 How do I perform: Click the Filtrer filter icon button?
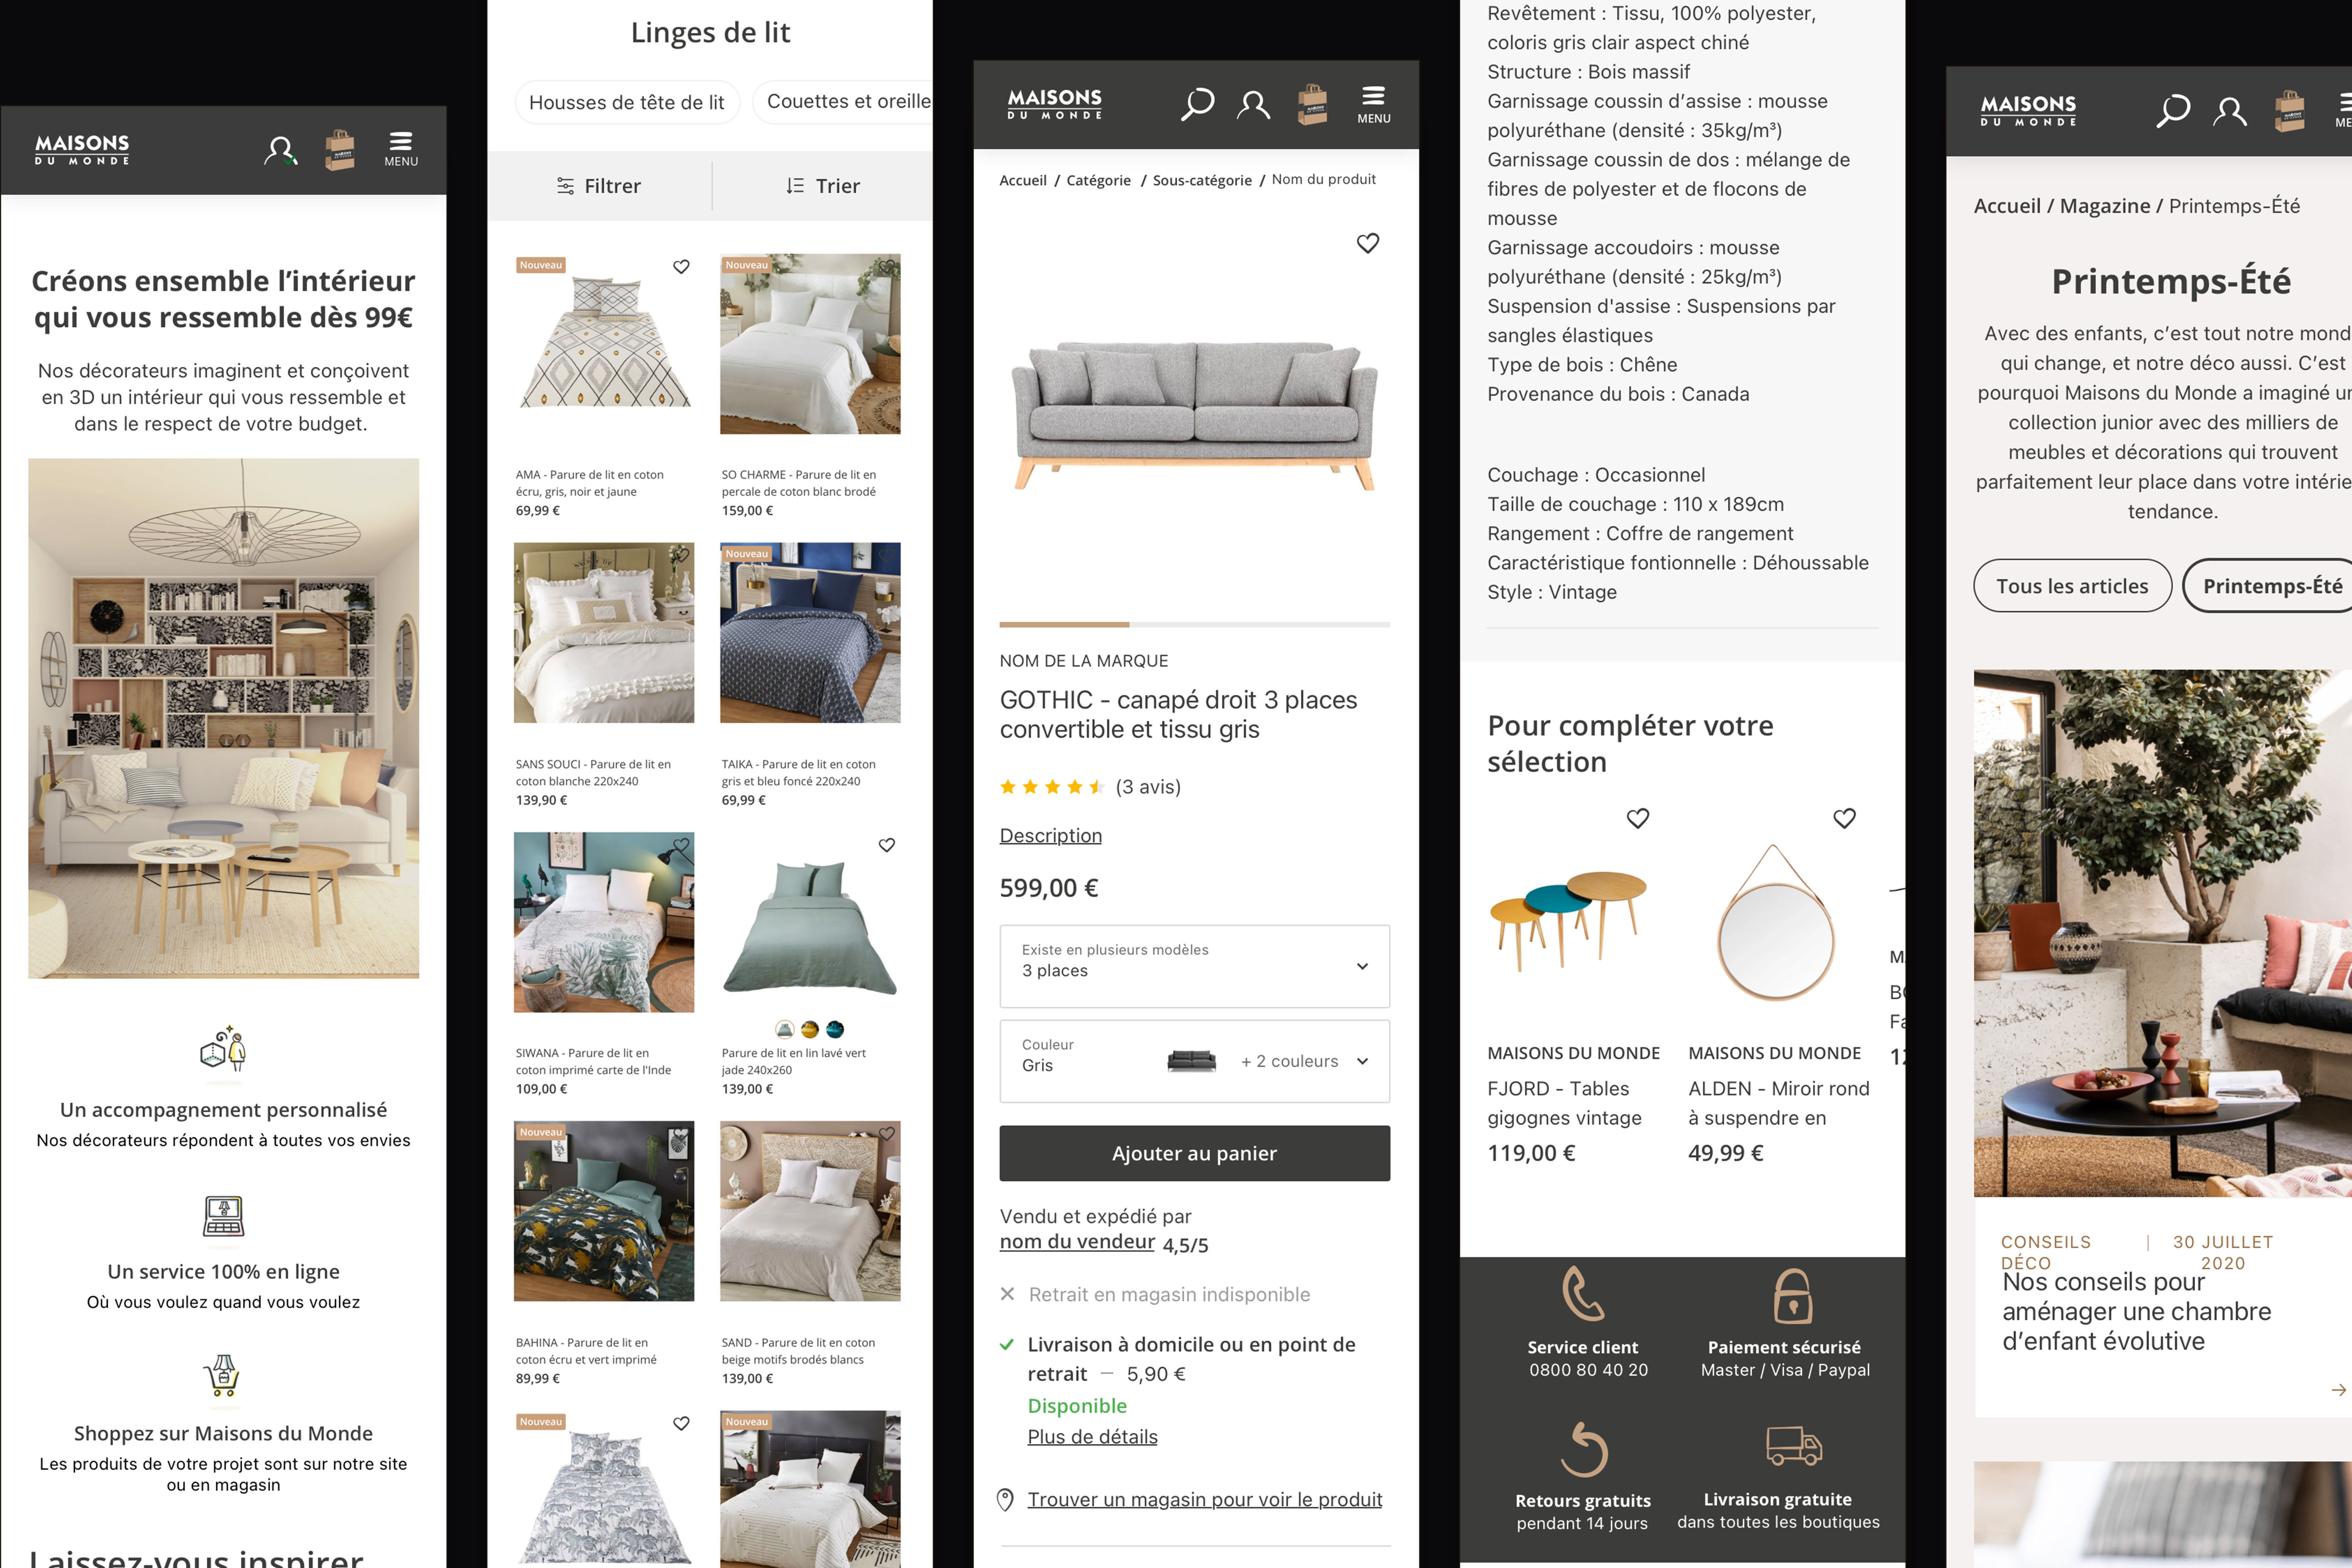(x=599, y=186)
